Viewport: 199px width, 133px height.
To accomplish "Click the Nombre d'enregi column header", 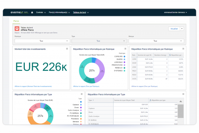I will tap(161, 55).
